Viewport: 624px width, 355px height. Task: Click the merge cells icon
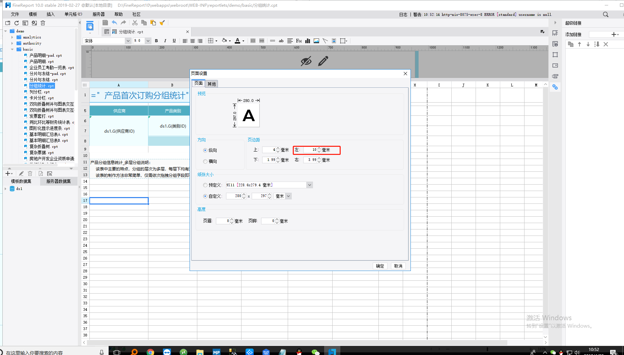253,41
